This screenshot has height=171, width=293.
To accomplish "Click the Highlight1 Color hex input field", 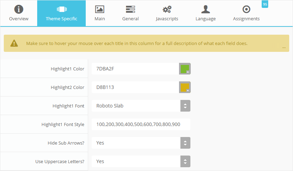I will [x=135, y=69].
